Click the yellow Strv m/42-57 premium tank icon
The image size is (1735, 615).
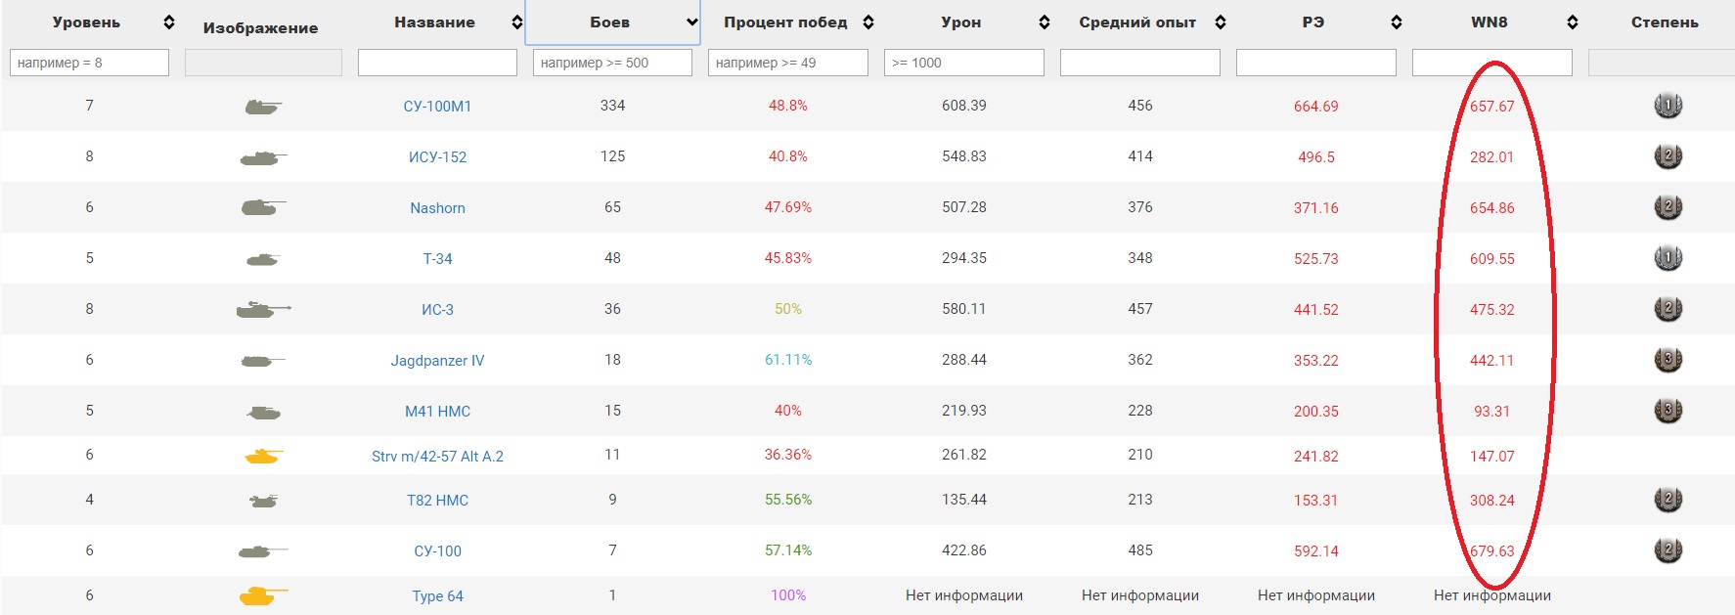(x=263, y=456)
